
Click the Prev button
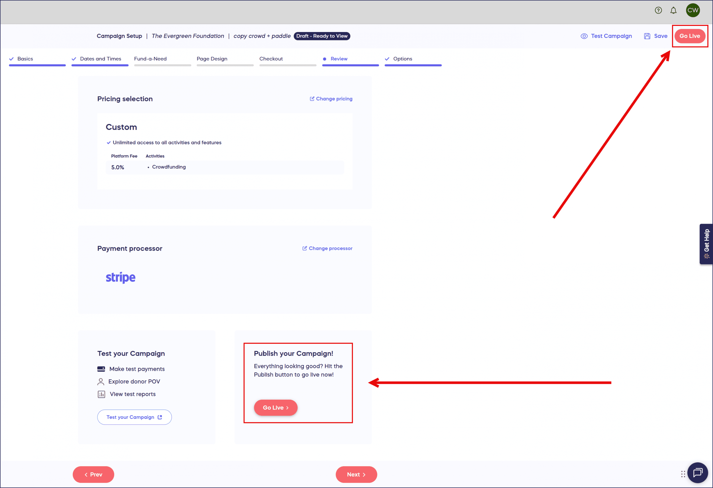(x=93, y=475)
